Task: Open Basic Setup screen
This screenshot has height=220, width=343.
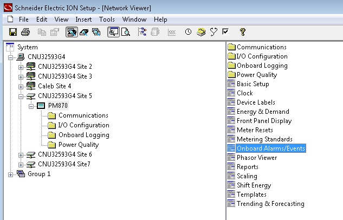Action: tap(253, 84)
